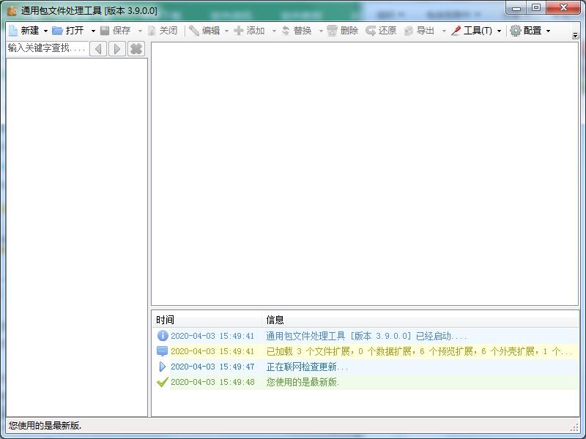586x439 pixels.
Task: Click the 关闭 (Close file) toolbar button
Action: [163, 31]
